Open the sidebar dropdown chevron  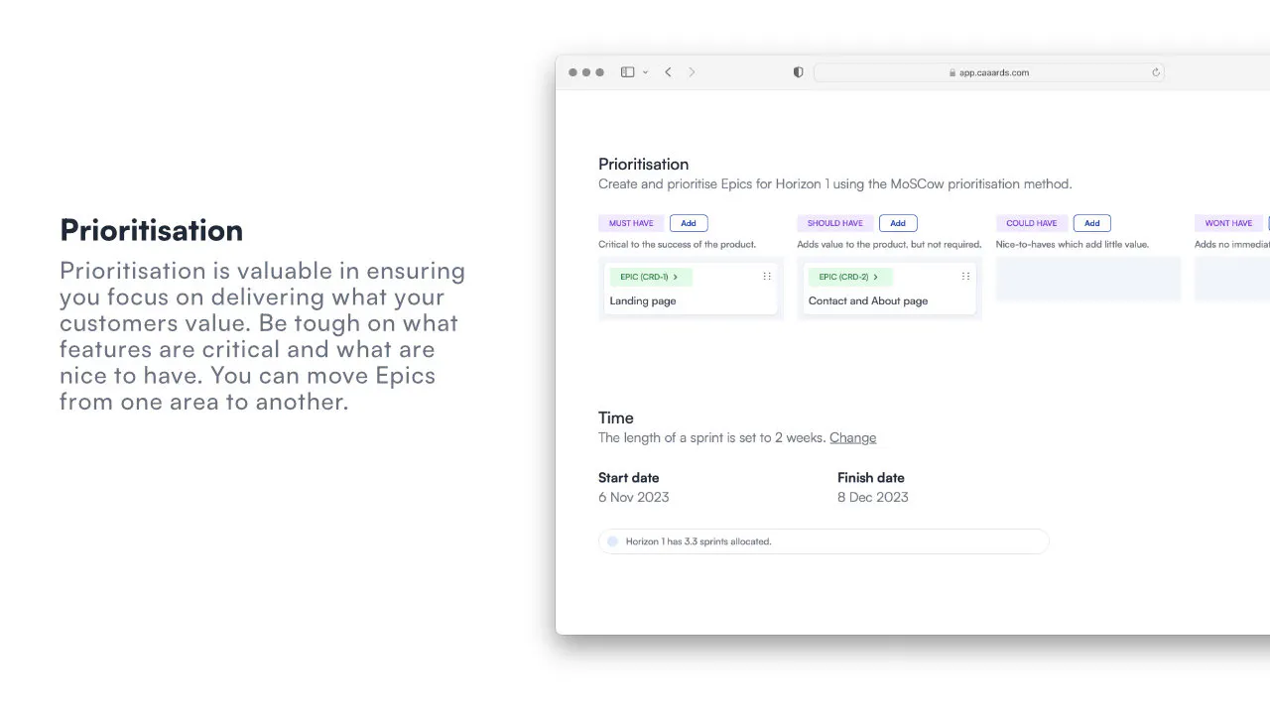point(646,72)
